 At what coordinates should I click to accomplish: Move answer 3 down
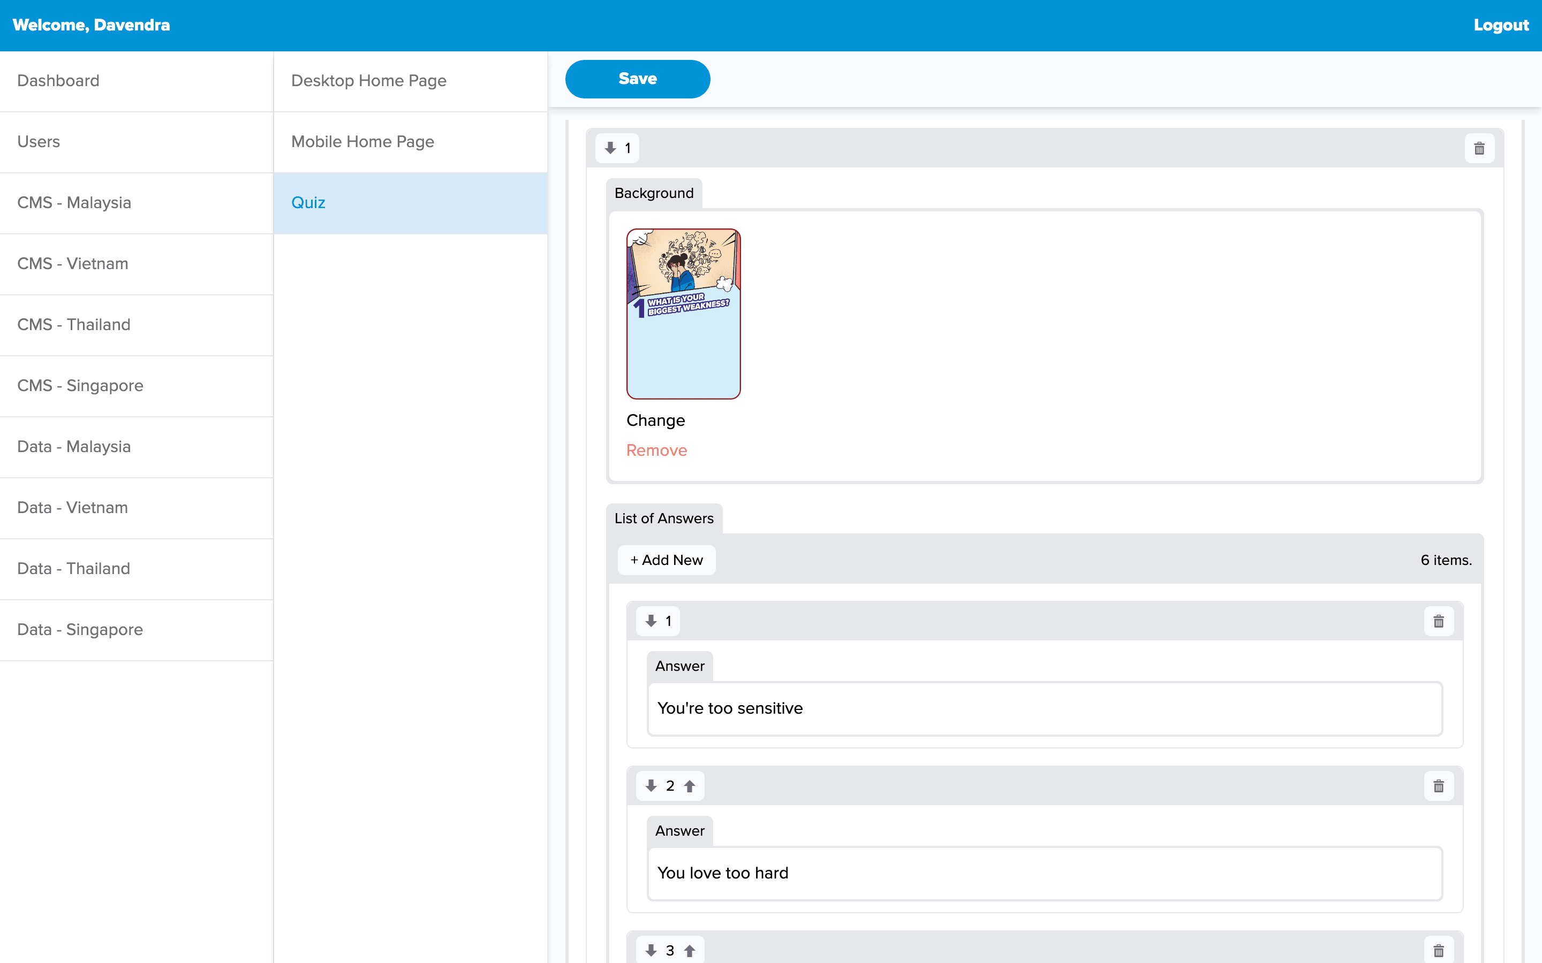tap(651, 950)
